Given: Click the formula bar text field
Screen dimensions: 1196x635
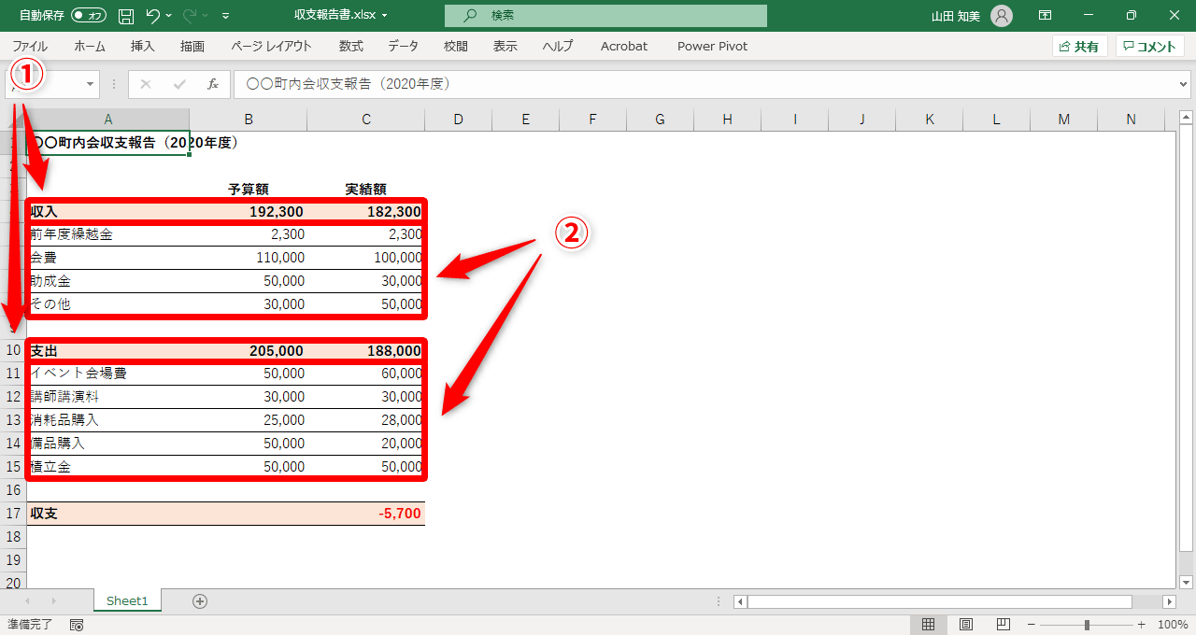Looking at the screenshot, I should click(705, 84).
